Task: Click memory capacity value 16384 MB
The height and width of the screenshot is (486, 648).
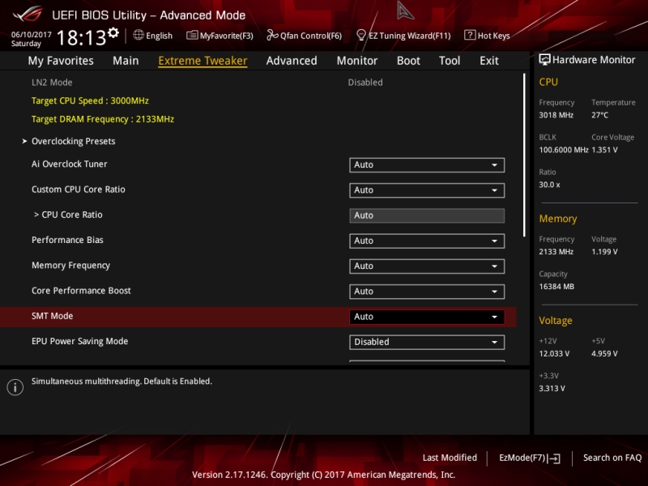Action: (556, 287)
